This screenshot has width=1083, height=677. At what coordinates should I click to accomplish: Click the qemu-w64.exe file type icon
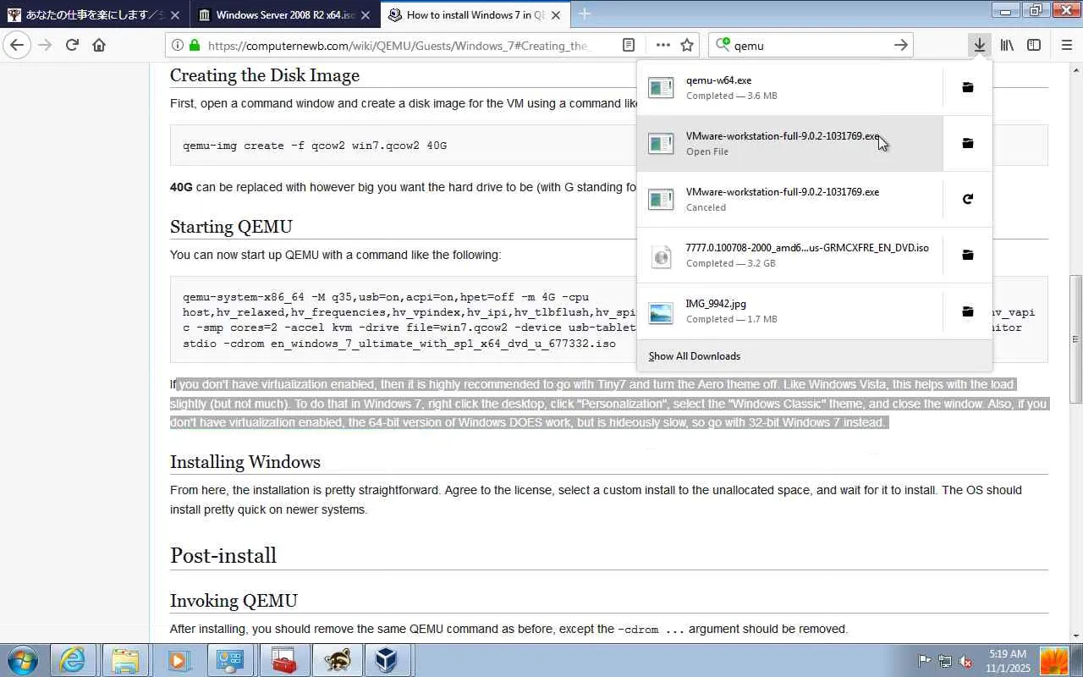click(661, 87)
